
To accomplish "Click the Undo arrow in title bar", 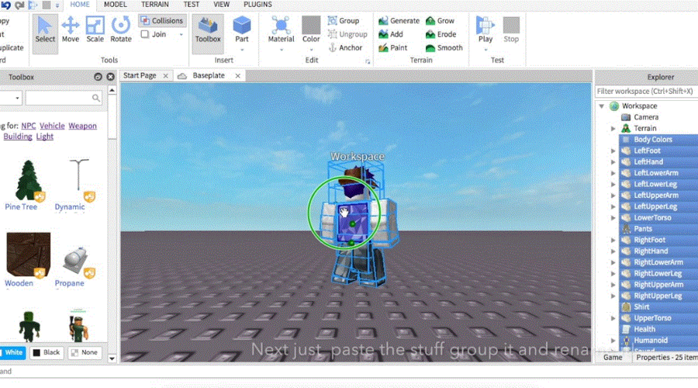I will [x=5, y=5].
